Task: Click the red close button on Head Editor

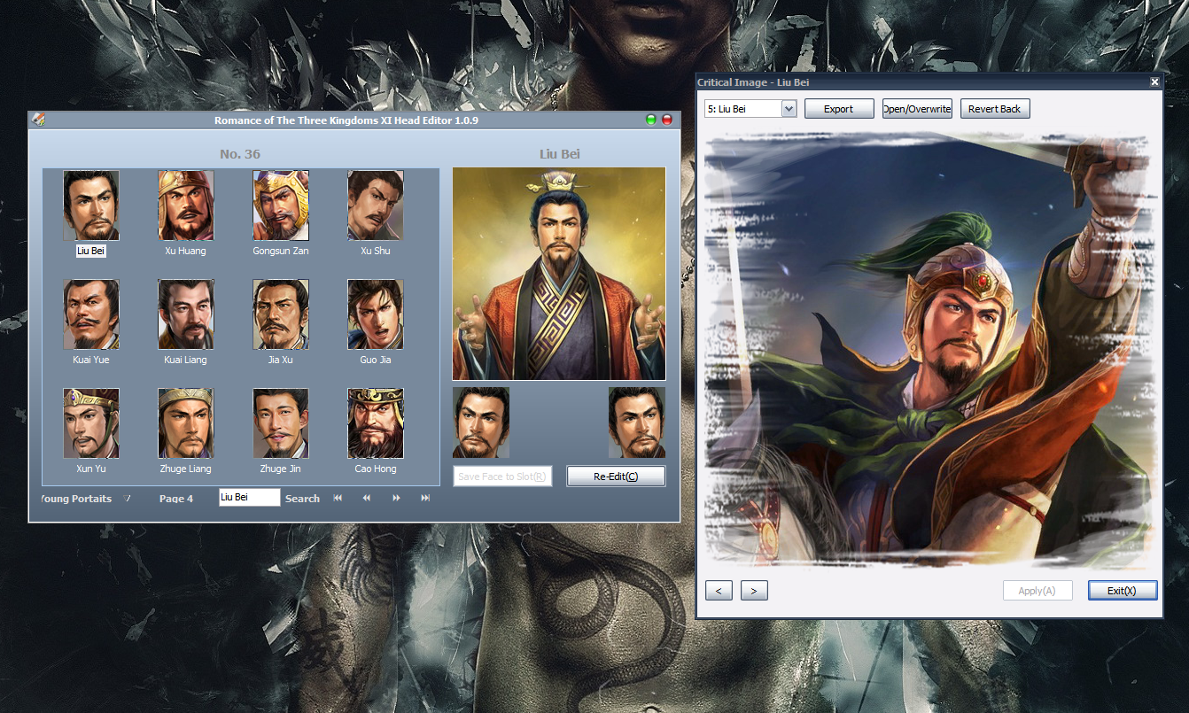Action: 667,120
